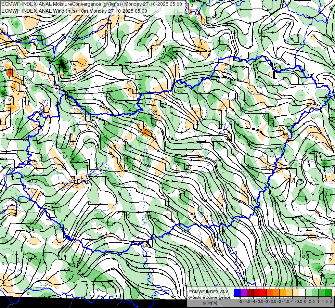Click the 1.5 tick label in the legend scale

pos(325,301)
